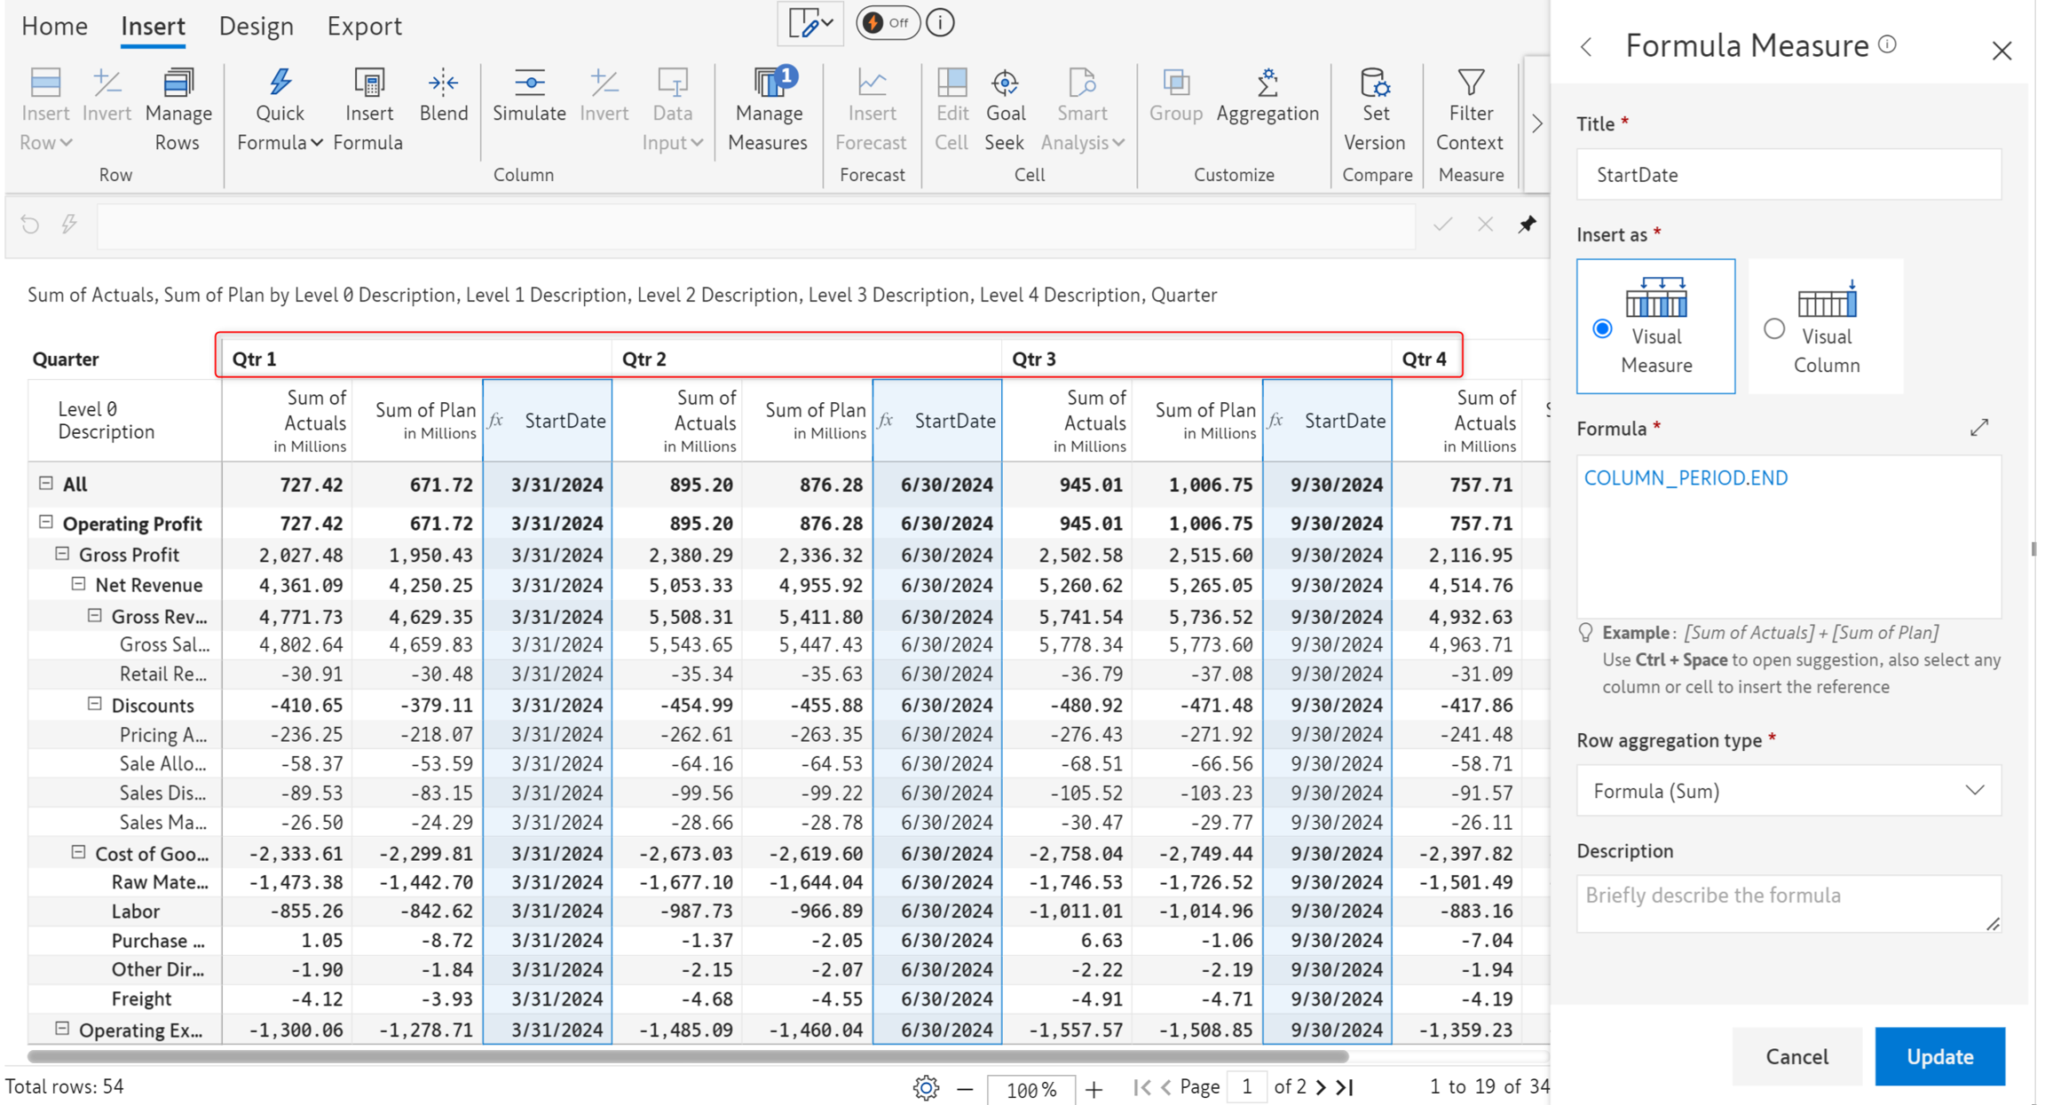Switch to the Design tab
The height and width of the screenshot is (1105, 2045).
256,26
